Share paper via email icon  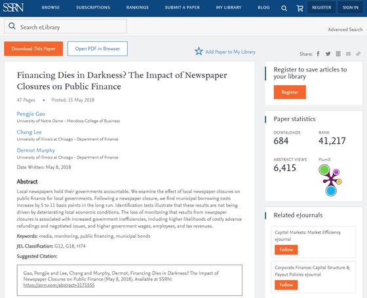coord(348,54)
